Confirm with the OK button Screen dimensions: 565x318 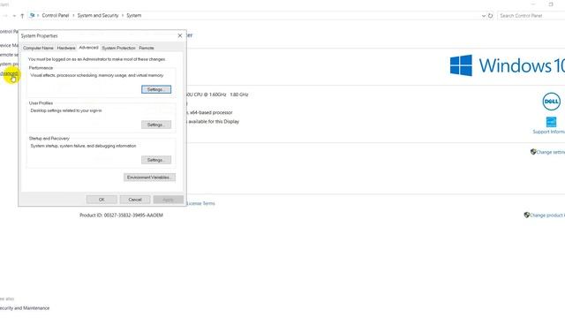click(x=102, y=200)
